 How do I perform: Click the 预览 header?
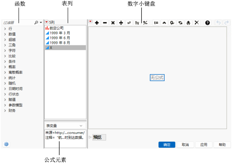(99, 137)
